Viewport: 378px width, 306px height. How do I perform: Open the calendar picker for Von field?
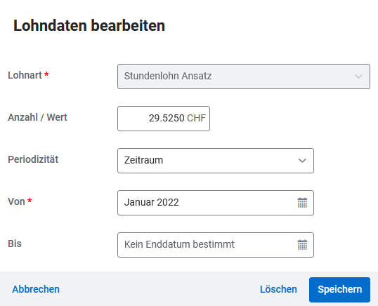302,203
